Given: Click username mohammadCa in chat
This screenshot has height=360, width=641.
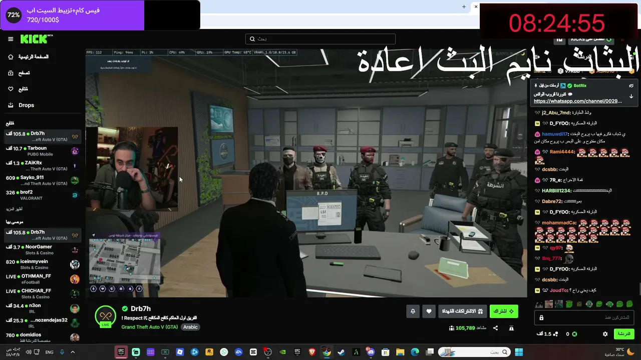Looking at the screenshot, I should [x=559, y=223].
